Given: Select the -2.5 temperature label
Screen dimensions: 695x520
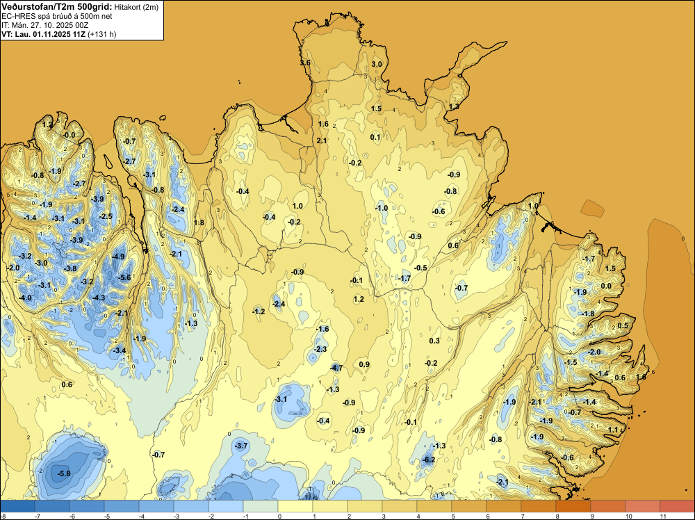Looking at the screenshot, I should tap(106, 216).
